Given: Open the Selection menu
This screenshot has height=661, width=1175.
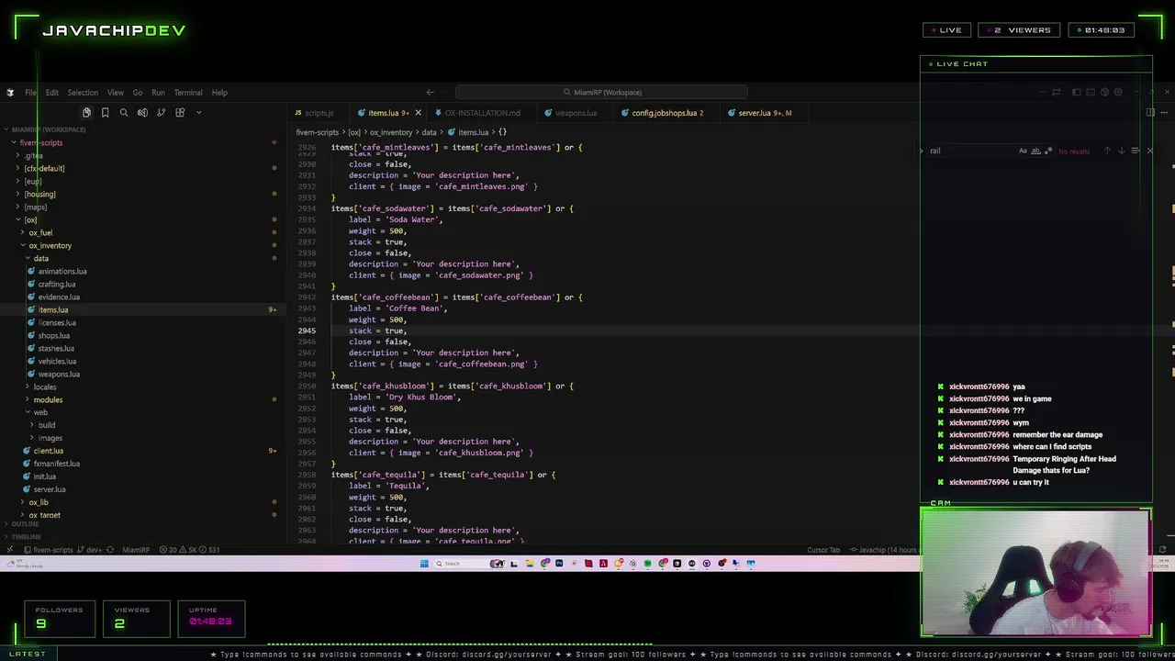Looking at the screenshot, I should [83, 93].
